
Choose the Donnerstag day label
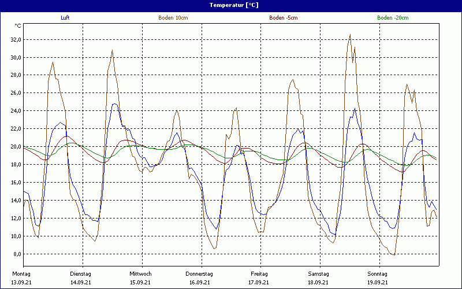[x=199, y=274]
